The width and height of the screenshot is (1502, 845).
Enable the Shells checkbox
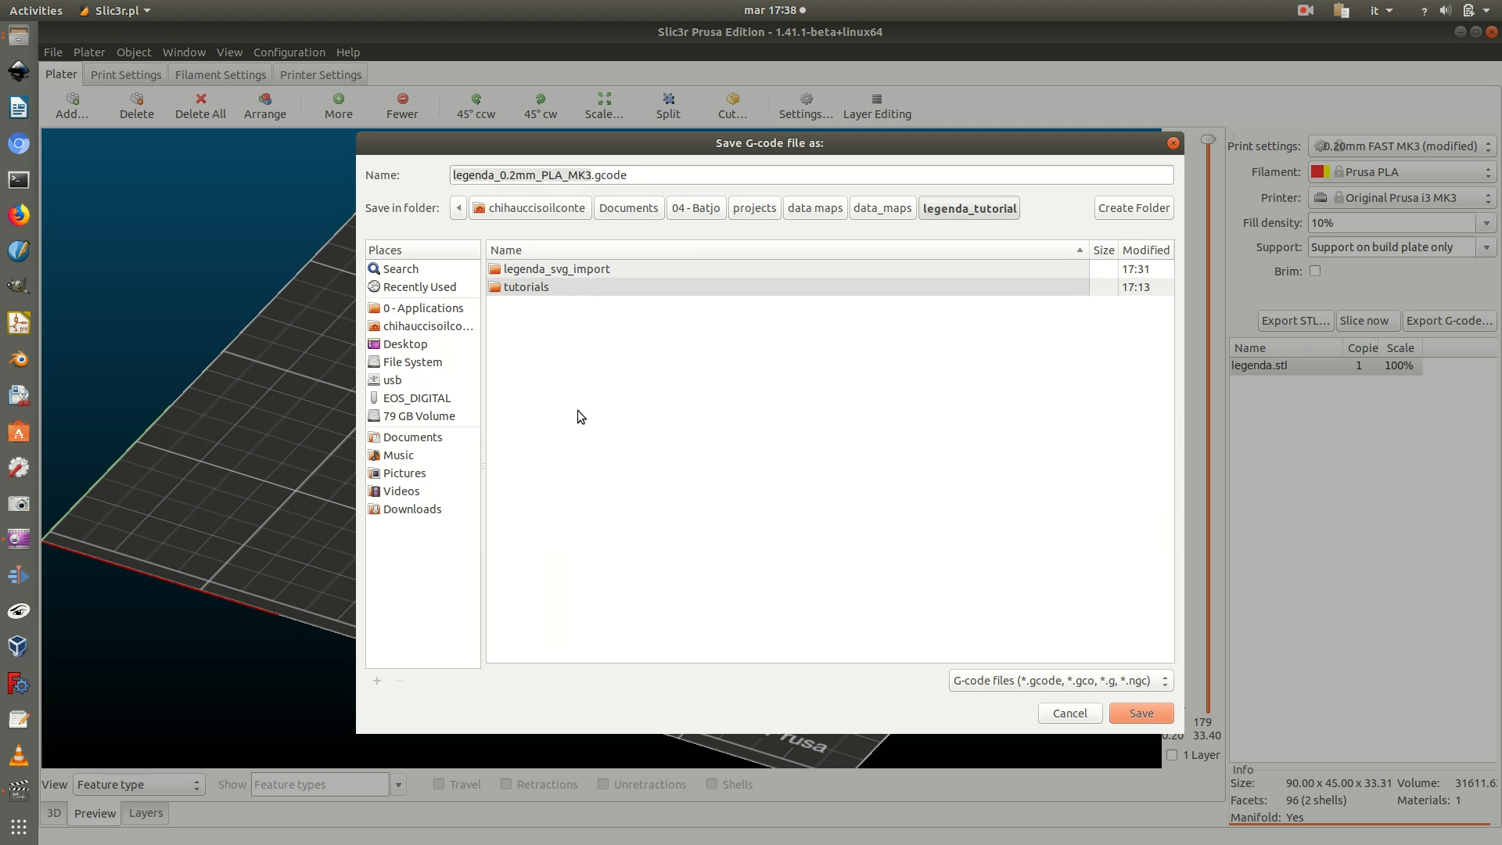(x=712, y=784)
